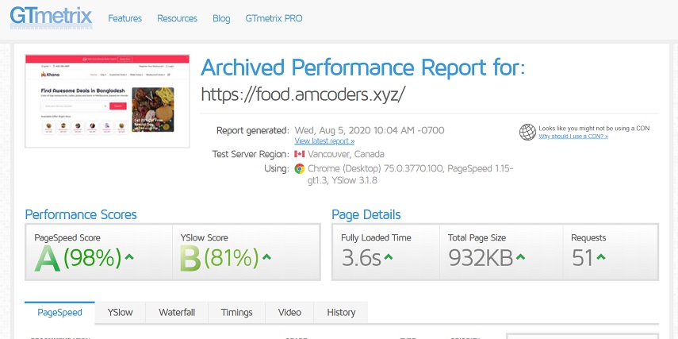The height and width of the screenshot is (339, 678).
Task: Click the Why should I use a CDN link
Action: coord(573,136)
